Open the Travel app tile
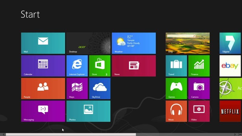This screenshot has height=136, width=242. tap(176, 66)
